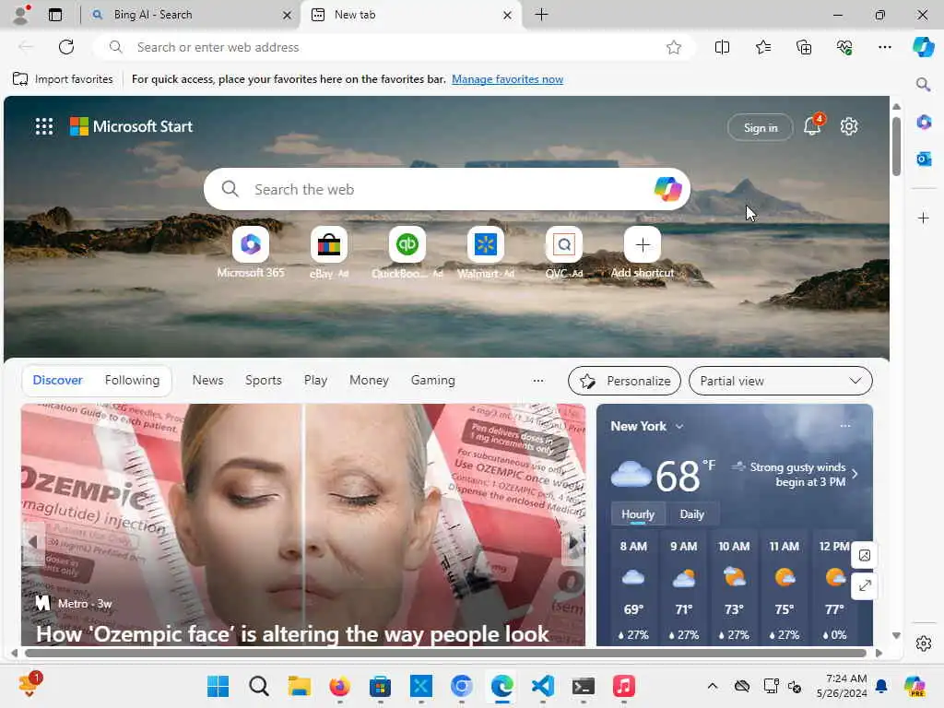This screenshot has height=708, width=944.
Task: Click Manage favorites now link
Action: [x=508, y=79]
